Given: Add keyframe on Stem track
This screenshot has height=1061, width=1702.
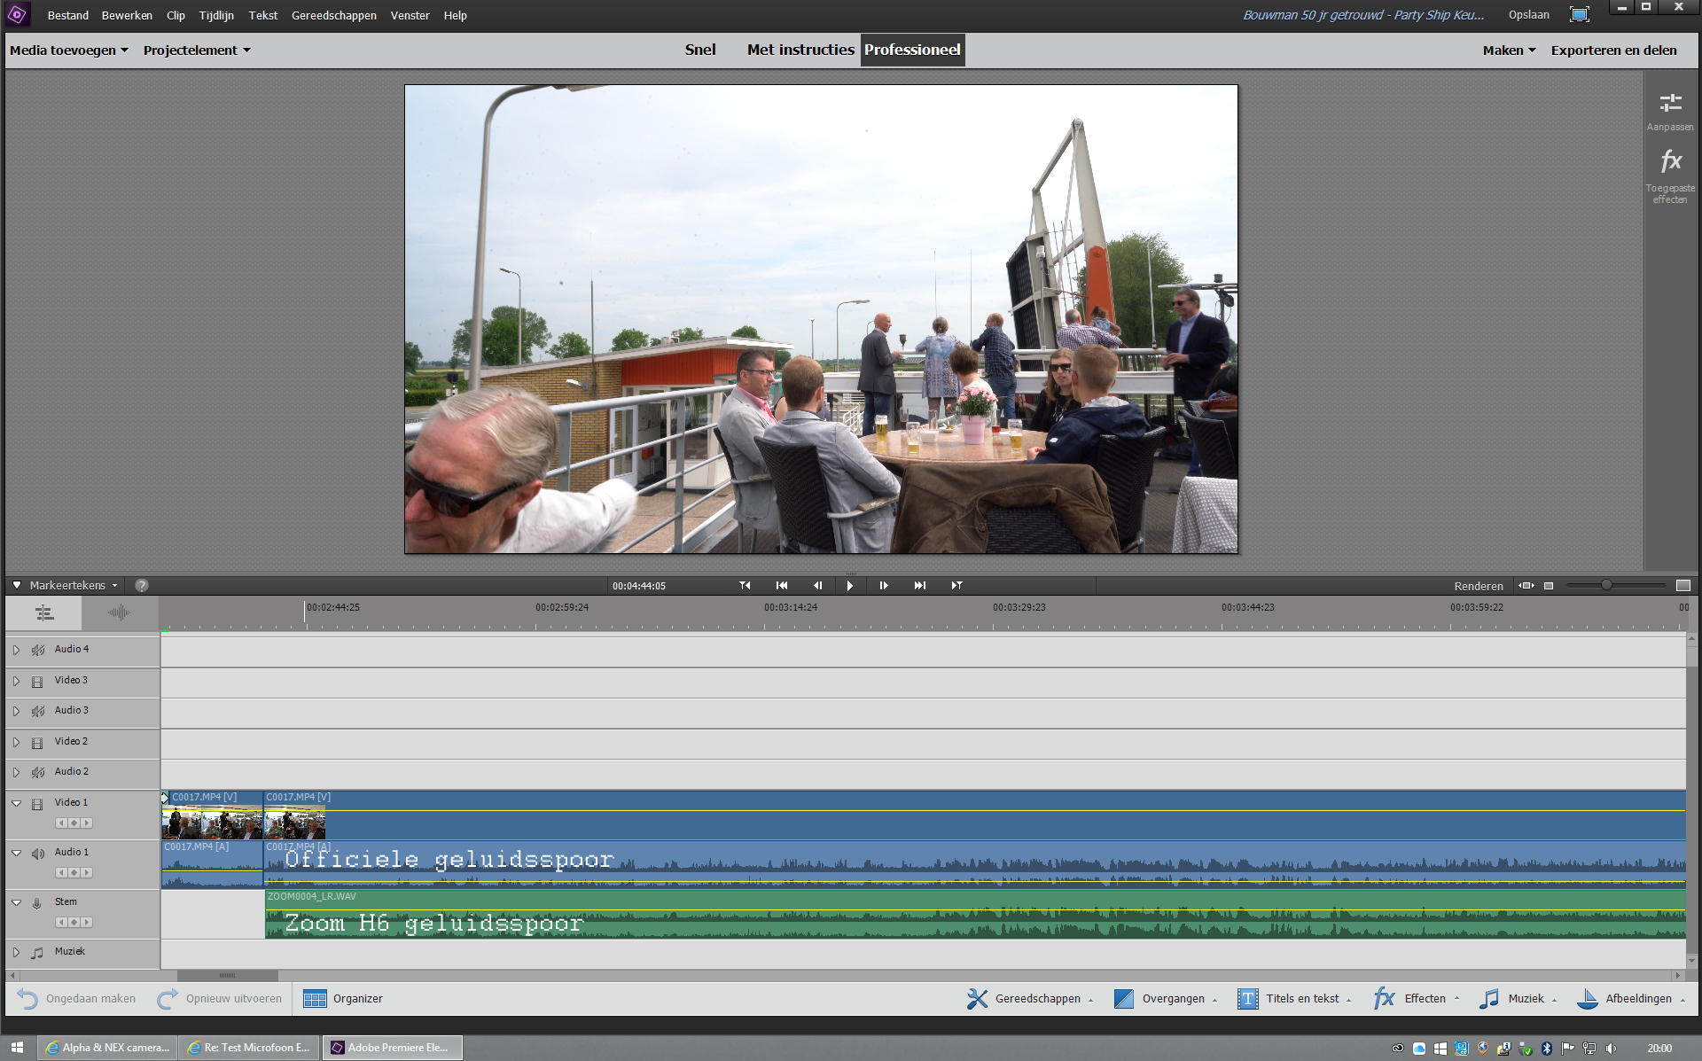Looking at the screenshot, I should point(74,923).
